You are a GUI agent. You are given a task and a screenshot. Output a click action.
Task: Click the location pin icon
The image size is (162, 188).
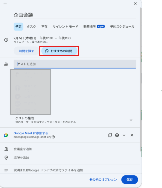(6, 158)
